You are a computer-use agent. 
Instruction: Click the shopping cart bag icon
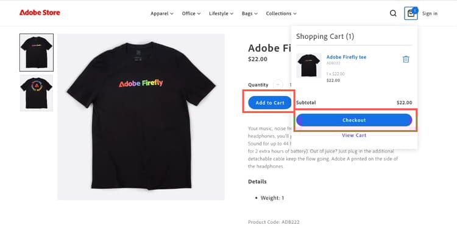coord(411,13)
